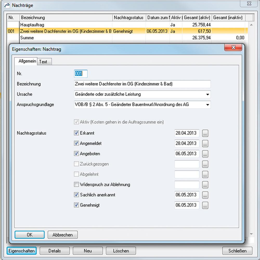Open the Anspruchsgrundlage dropdown list

click(207, 105)
